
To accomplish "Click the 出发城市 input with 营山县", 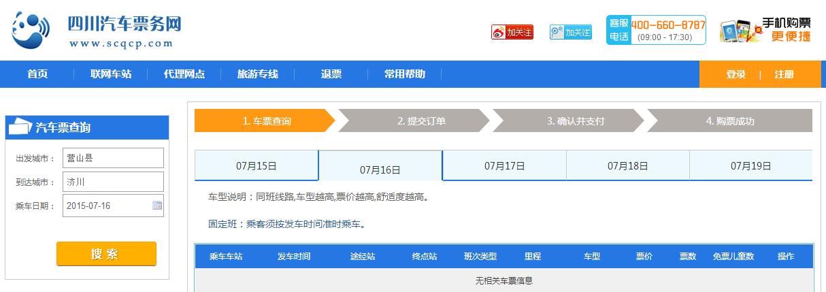I will click(x=113, y=158).
